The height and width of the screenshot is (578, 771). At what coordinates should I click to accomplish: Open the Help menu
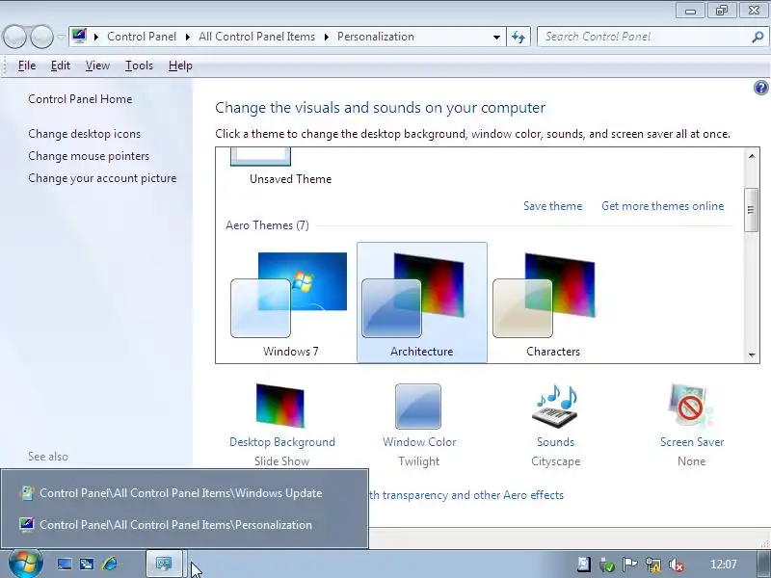coord(180,66)
